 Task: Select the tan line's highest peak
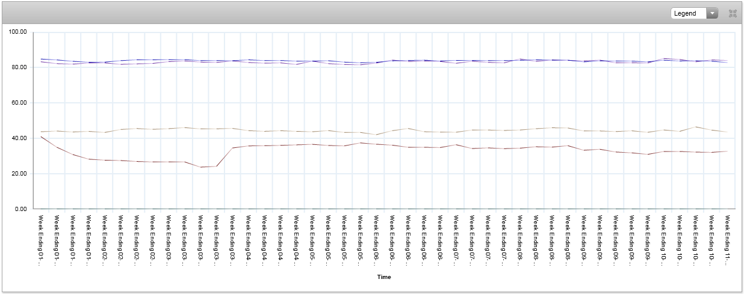[x=695, y=127]
